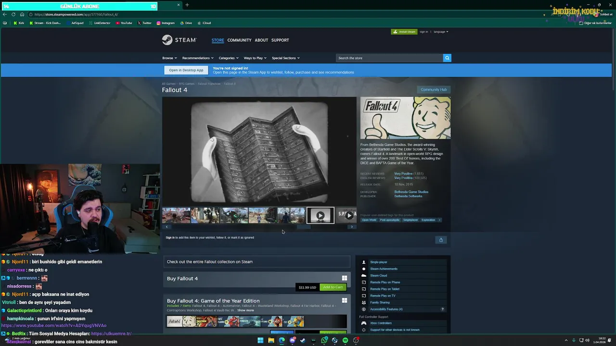Open Spotify from the taskbar
The height and width of the screenshot is (346, 616).
[x=345, y=340]
